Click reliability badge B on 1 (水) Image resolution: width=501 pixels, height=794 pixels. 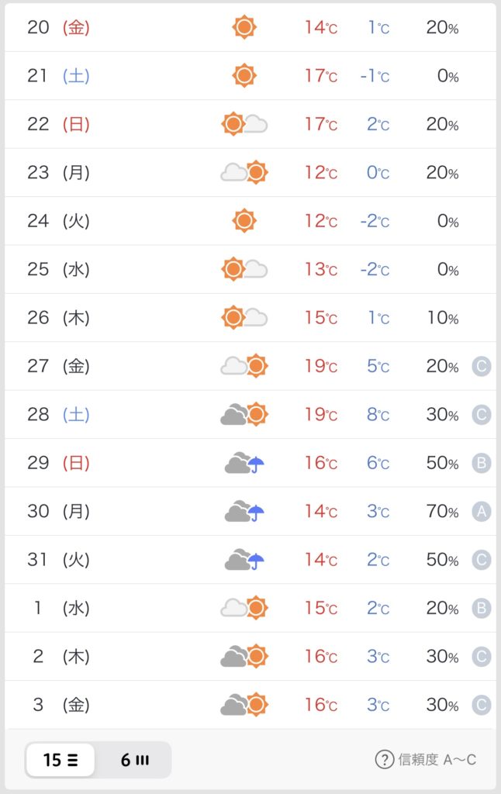tap(482, 608)
